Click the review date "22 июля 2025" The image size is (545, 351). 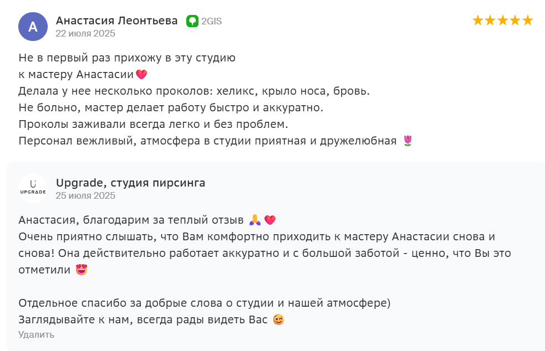pos(85,33)
